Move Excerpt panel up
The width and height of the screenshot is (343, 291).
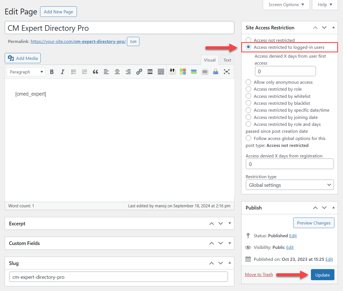click(212, 224)
